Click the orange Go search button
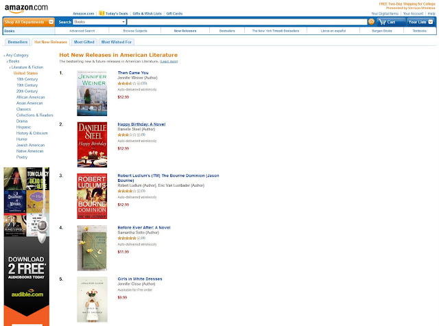The height and width of the screenshot is (326, 439). pyautogui.click(x=371, y=21)
